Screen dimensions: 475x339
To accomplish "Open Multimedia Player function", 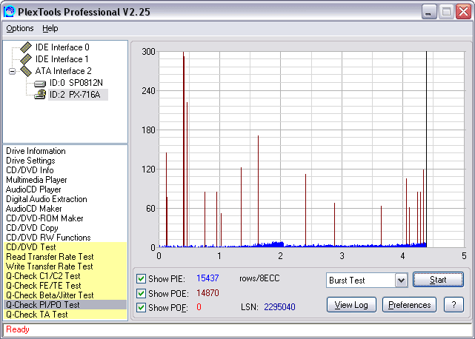I will [36, 180].
